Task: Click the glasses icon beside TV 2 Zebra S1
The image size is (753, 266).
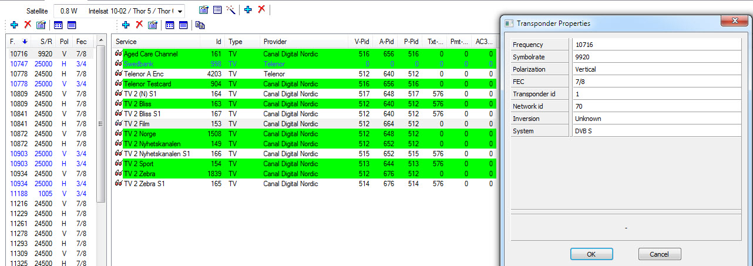Action: pyautogui.click(x=119, y=184)
